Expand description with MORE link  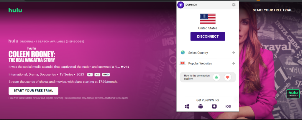click(125, 67)
